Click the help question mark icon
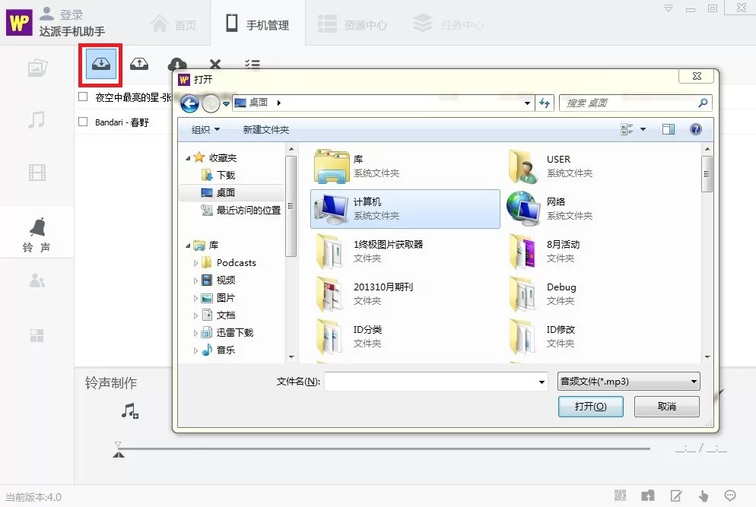This screenshot has height=507, width=756. pyautogui.click(x=696, y=129)
